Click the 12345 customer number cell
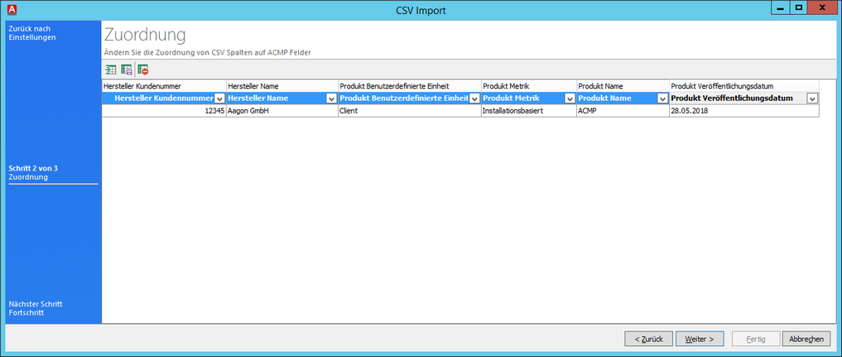 tap(164, 110)
